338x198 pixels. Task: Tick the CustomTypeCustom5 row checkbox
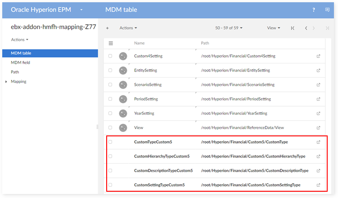(x=110, y=142)
